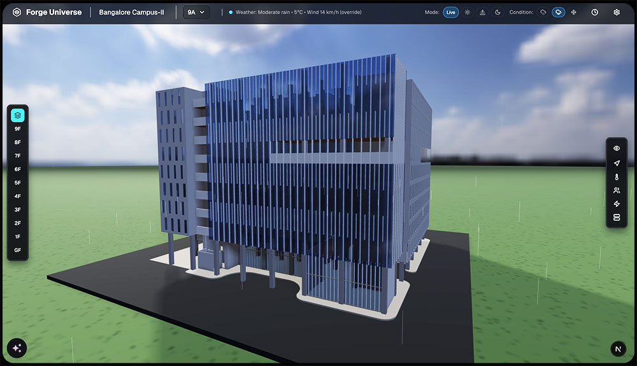The height and width of the screenshot is (366, 637).
Task: Open the lightning bolt energy overlay
Action: [x=617, y=204]
